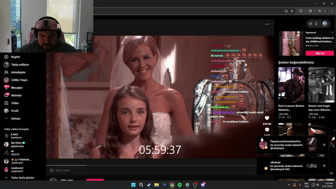Open Settings gear app from taskbar
Viewport: 336px width, 189px height.
[x=187, y=185]
